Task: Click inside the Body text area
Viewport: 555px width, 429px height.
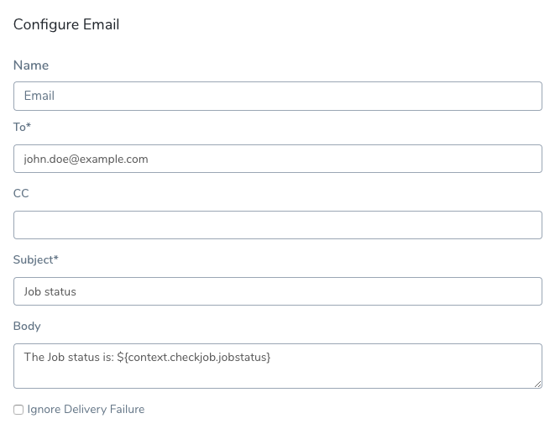Action: (278, 366)
